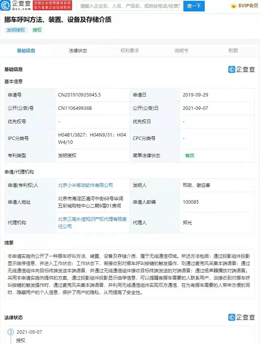Go to the 附图 tab
Screen dimensions: 260x344
tap(233, 51)
